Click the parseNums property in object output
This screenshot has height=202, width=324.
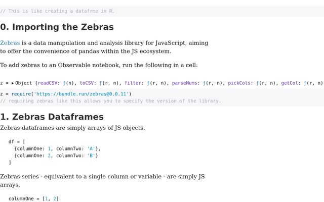(x=184, y=83)
